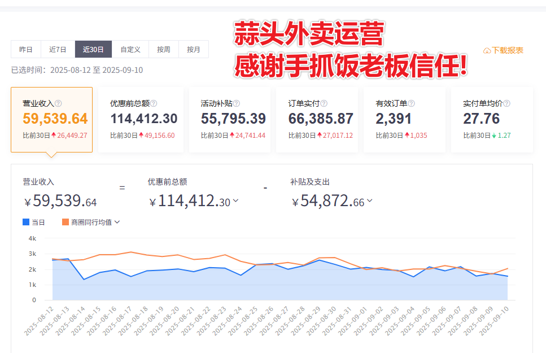546x353 pixels.
Task: Click the cloud download icon beside 下载报表
Action: [x=487, y=51]
